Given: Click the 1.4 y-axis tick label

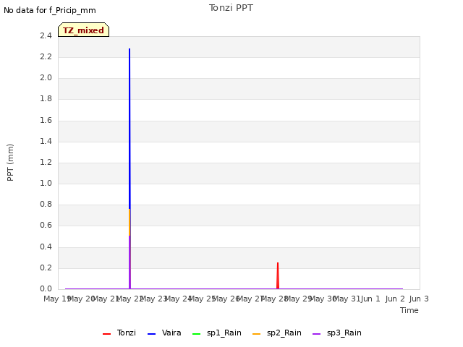Looking at the screenshot, I should (46, 141).
